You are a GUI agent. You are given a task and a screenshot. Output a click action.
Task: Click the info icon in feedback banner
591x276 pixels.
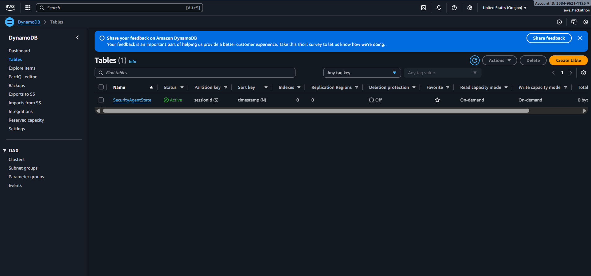tap(102, 38)
